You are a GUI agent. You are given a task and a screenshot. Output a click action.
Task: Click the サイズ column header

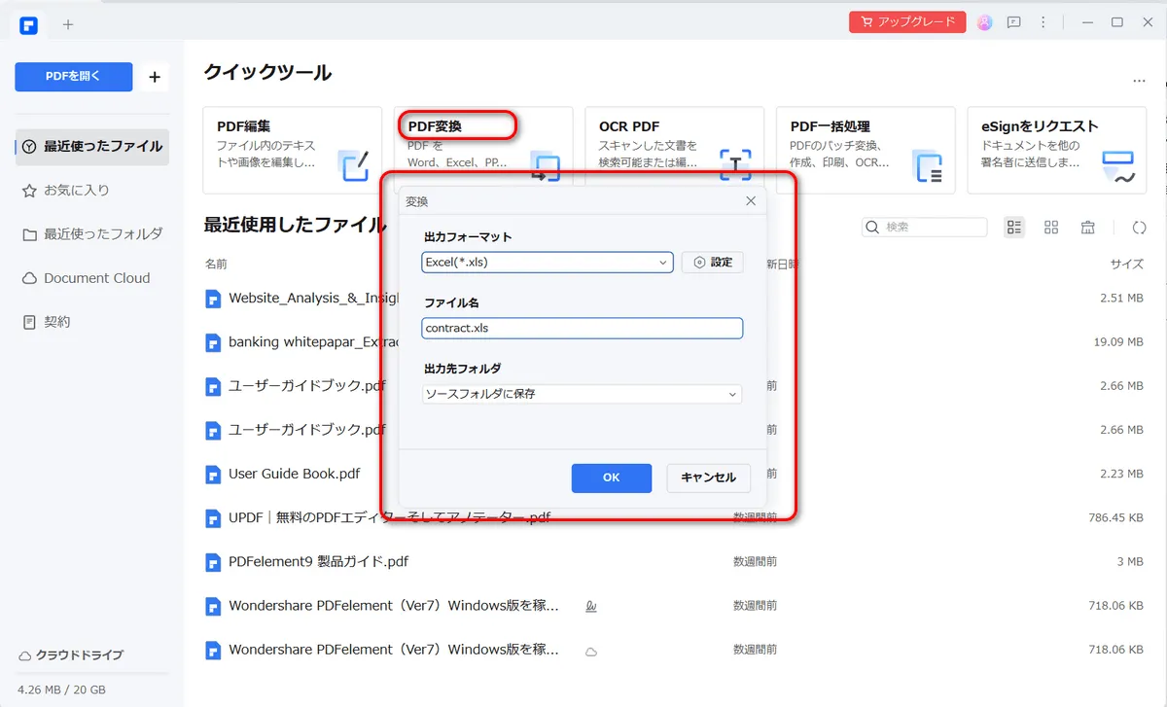[1127, 264]
